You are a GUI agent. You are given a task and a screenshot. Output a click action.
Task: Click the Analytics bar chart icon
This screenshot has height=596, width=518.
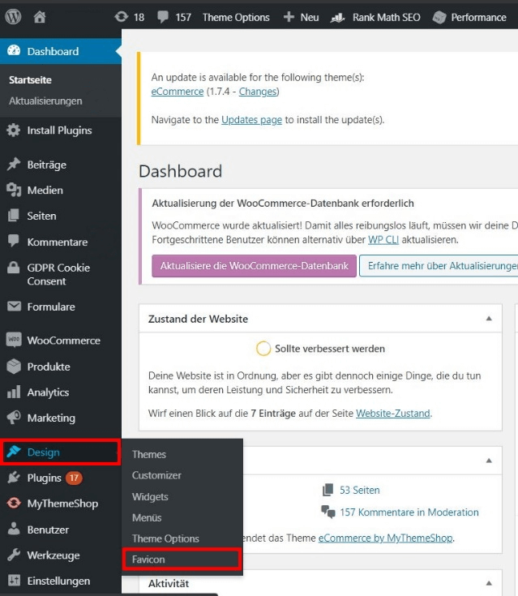(x=14, y=392)
